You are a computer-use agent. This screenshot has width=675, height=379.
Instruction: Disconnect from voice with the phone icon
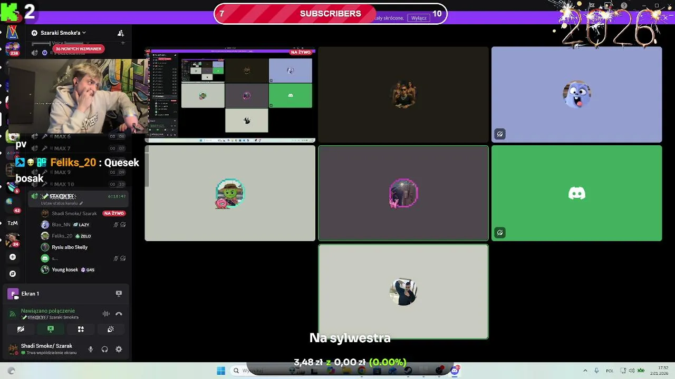point(119,314)
